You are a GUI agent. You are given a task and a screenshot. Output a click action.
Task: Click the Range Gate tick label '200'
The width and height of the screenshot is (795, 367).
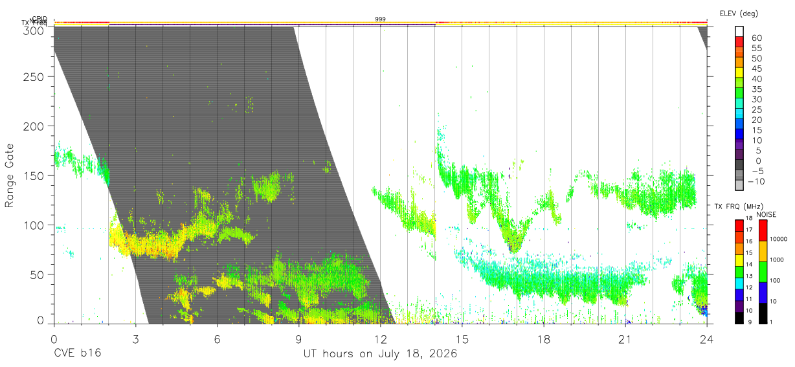point(34,126)
